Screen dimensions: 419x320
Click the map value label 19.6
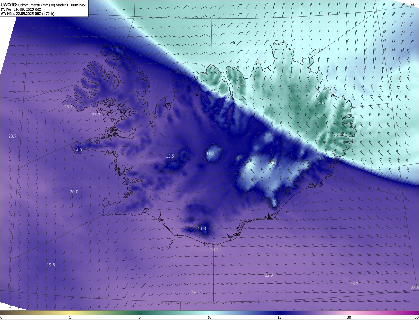click(51, 265)
